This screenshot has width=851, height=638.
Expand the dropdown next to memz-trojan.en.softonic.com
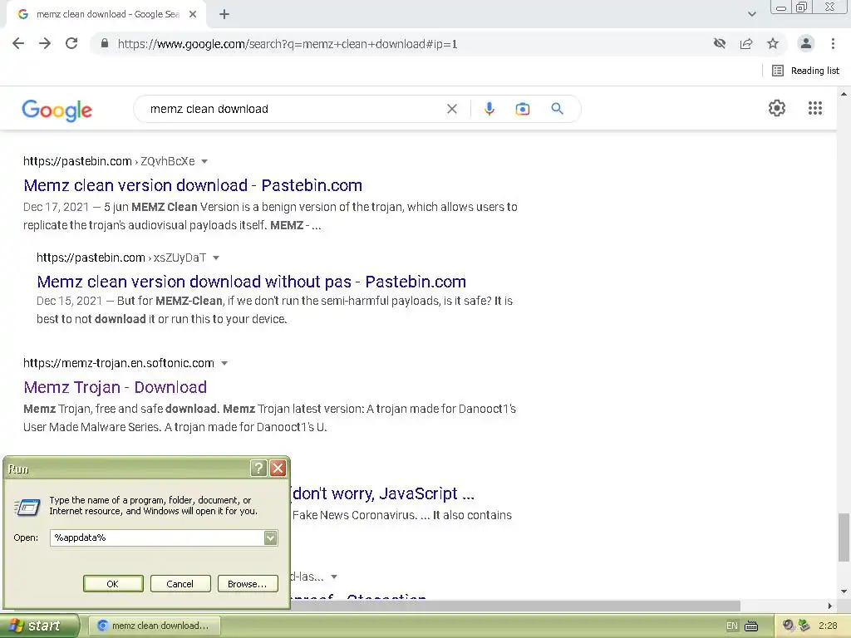tap(224, 364)
